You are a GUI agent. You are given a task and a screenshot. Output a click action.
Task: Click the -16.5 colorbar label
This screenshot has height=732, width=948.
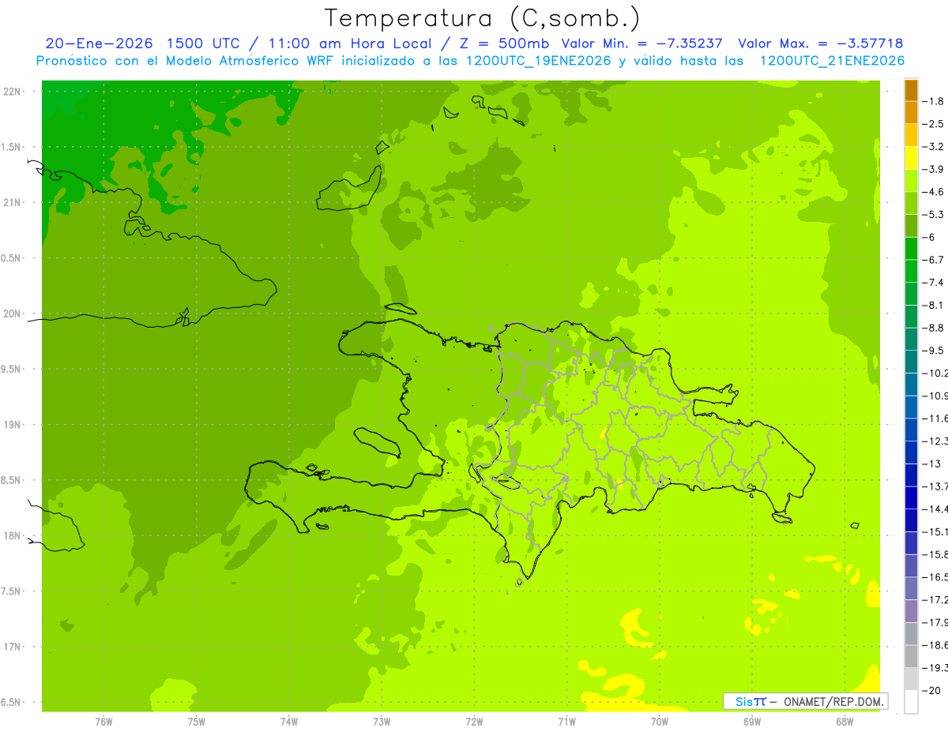[x=935, y=577]
